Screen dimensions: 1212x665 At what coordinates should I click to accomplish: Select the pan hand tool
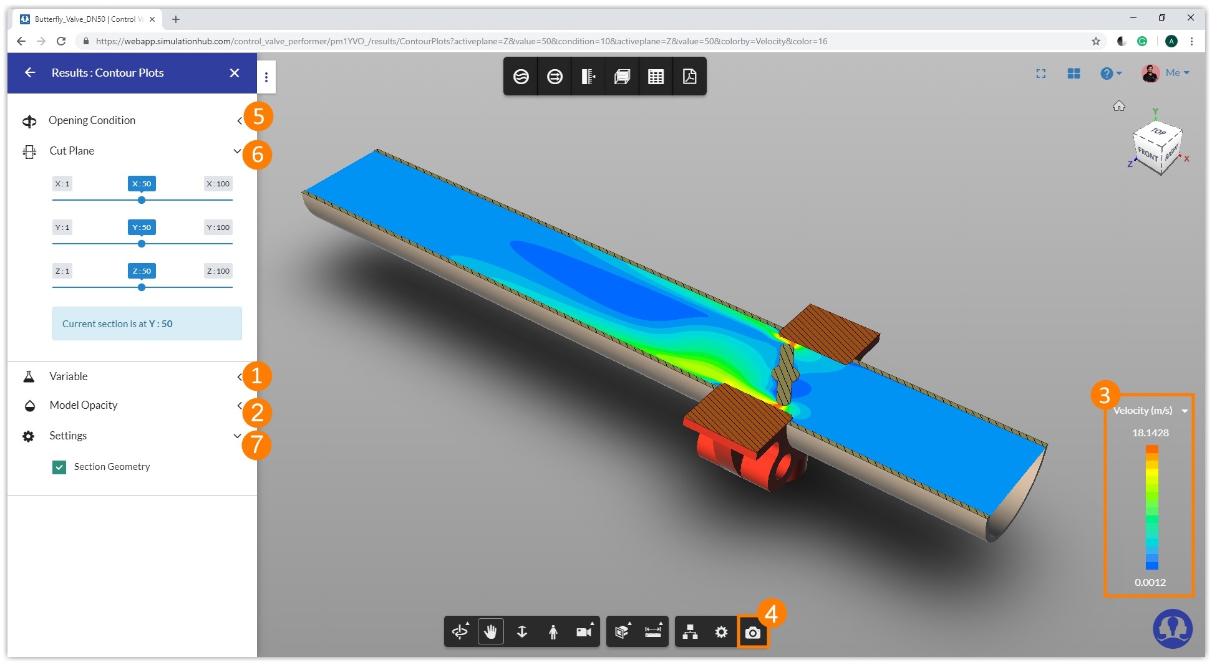pyautogui.click(x=491, y=631)
